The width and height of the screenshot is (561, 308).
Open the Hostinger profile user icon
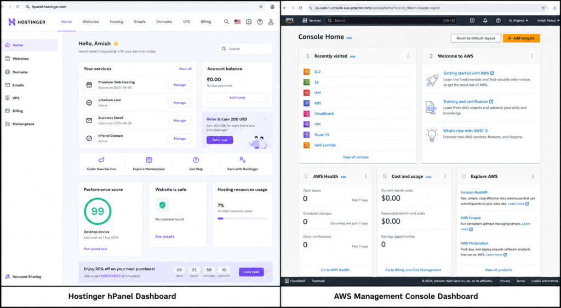[x=271, y=22]
